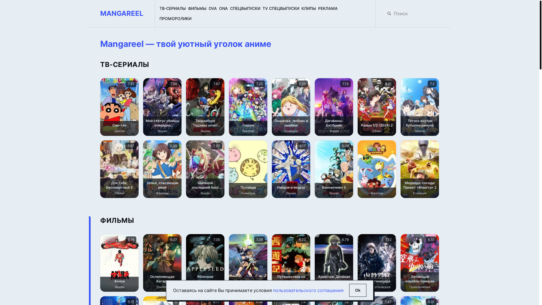Open the Гносия thriller card

[248, 107]
